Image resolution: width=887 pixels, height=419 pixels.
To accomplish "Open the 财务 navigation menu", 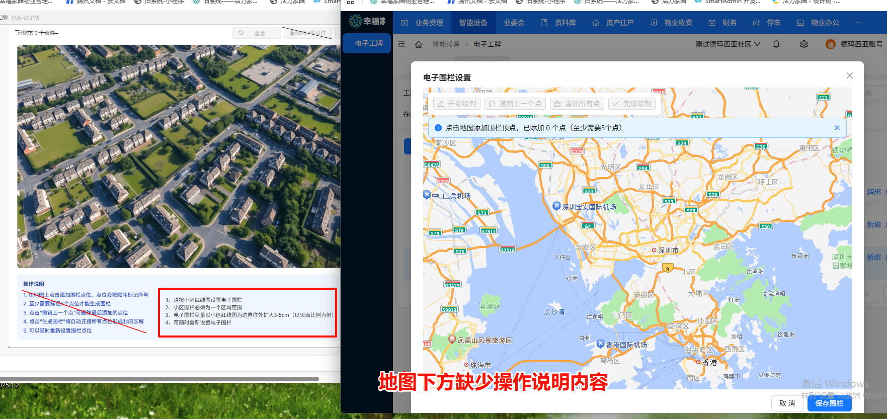I will click(722, 23).
